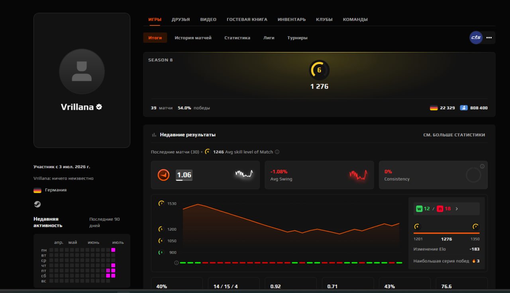Click the profile avatar placeholder

82,72
